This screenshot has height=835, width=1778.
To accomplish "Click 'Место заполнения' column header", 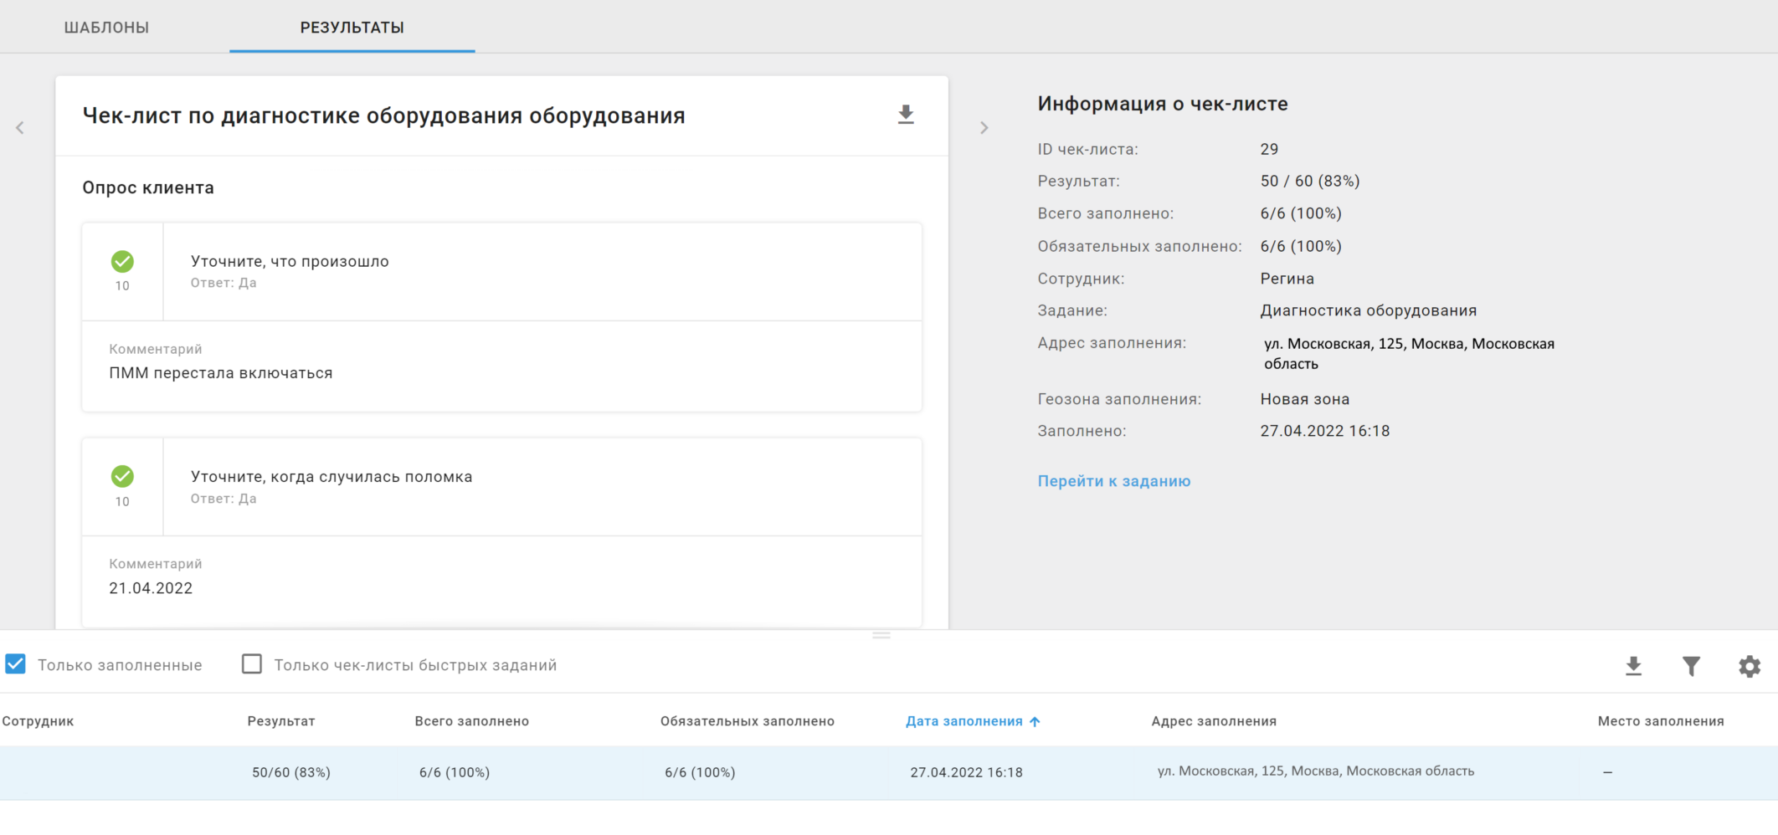I will pos(1660,721).
